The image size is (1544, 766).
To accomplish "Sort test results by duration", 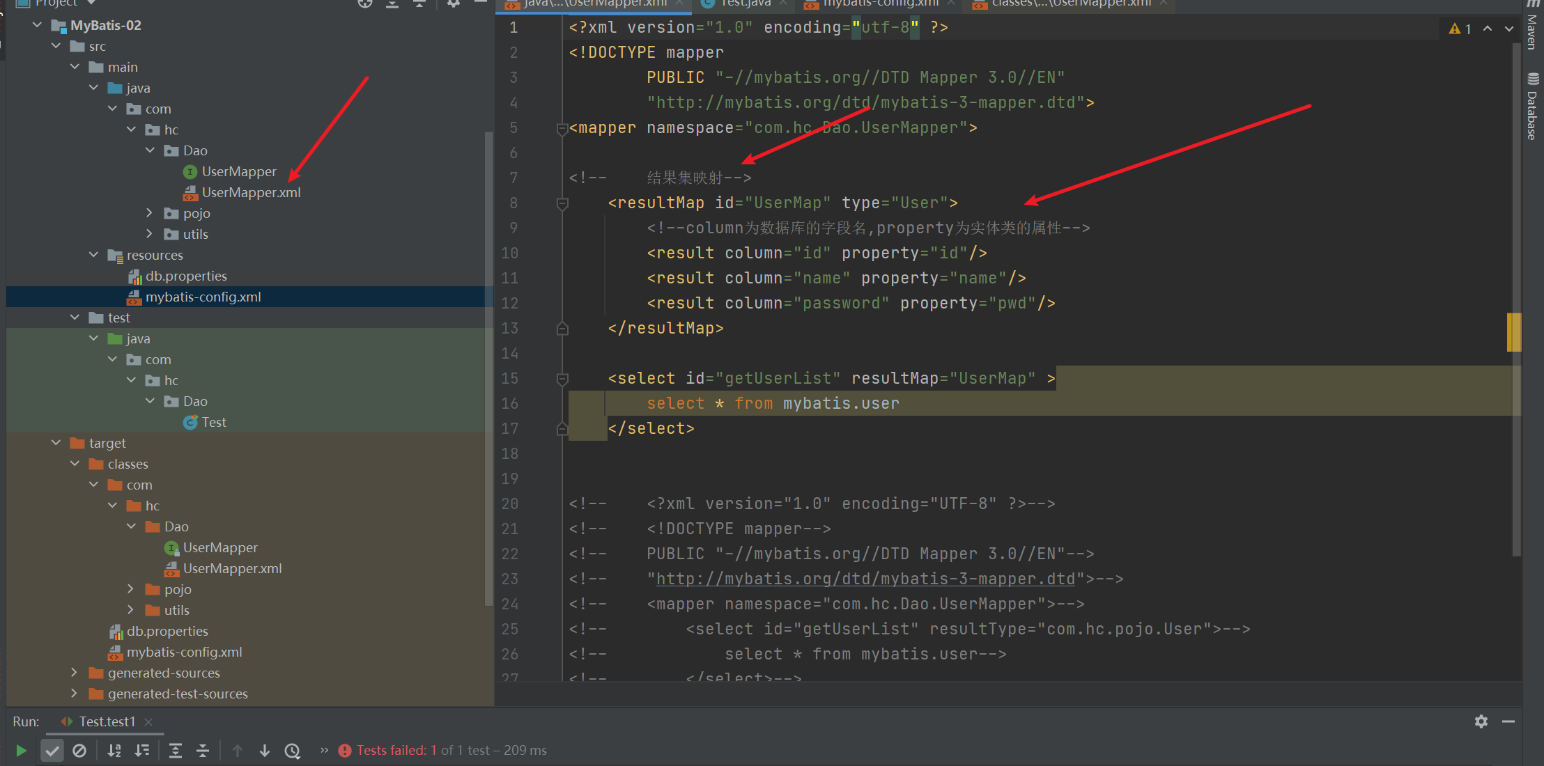I will (142, 751).
